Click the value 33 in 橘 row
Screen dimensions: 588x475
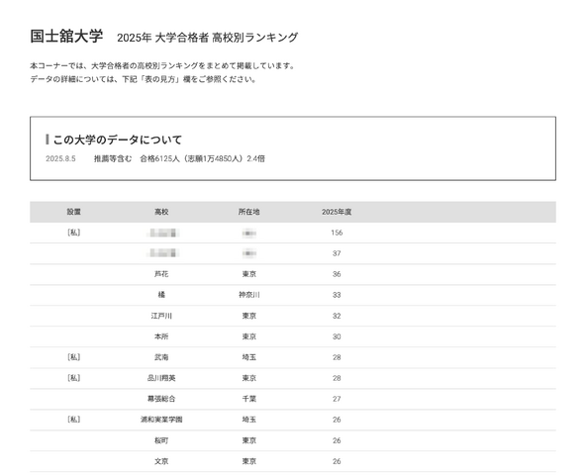(337, 295)
